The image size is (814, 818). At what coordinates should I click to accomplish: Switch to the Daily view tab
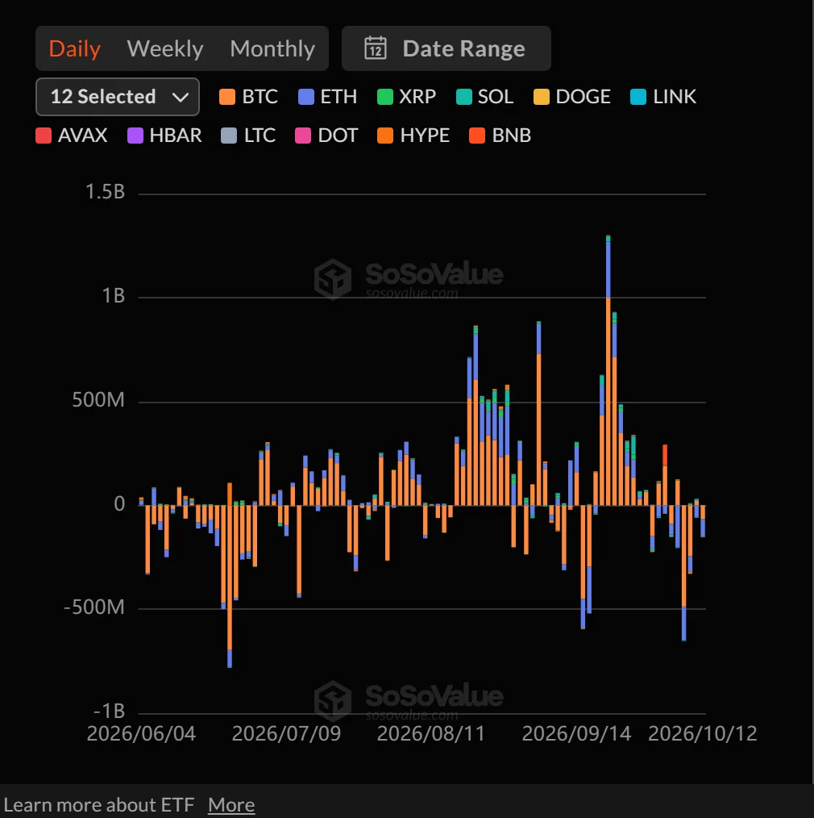click(74, 48)
